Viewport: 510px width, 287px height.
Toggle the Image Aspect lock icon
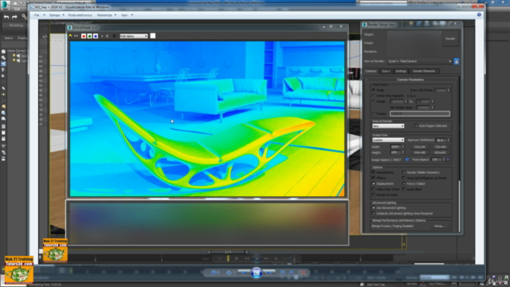[407, 159]
